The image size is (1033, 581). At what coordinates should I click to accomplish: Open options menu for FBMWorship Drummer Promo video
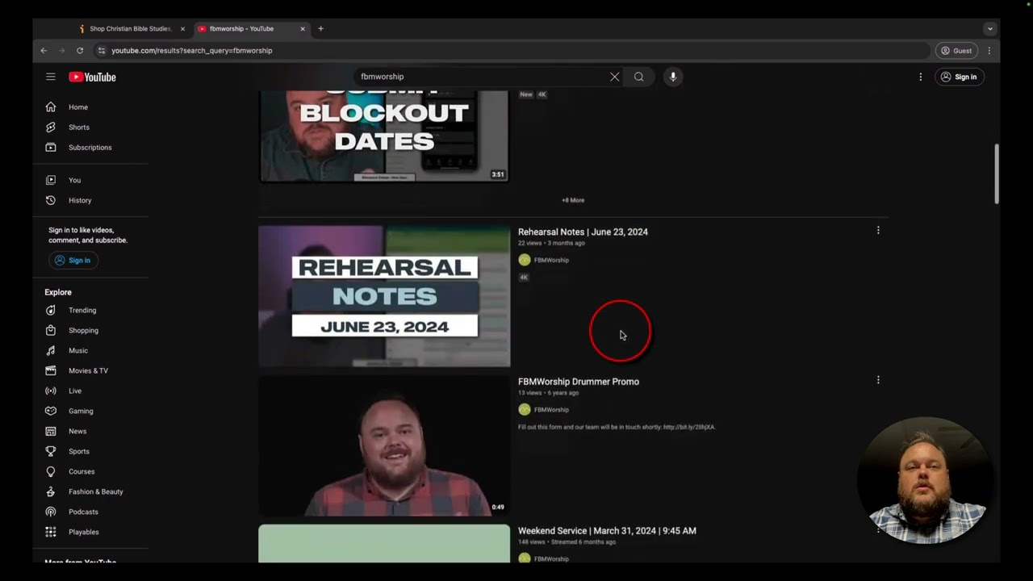pyautogui.click(x=878, y=379)
